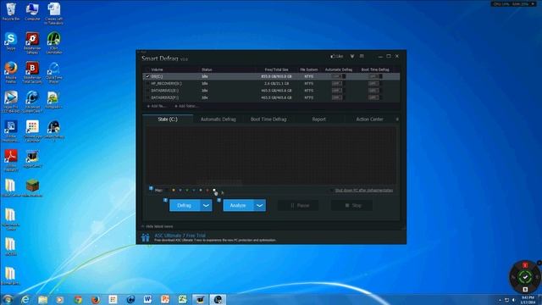Open the Action Center tab
542x305 pixels.
[369, 119]
